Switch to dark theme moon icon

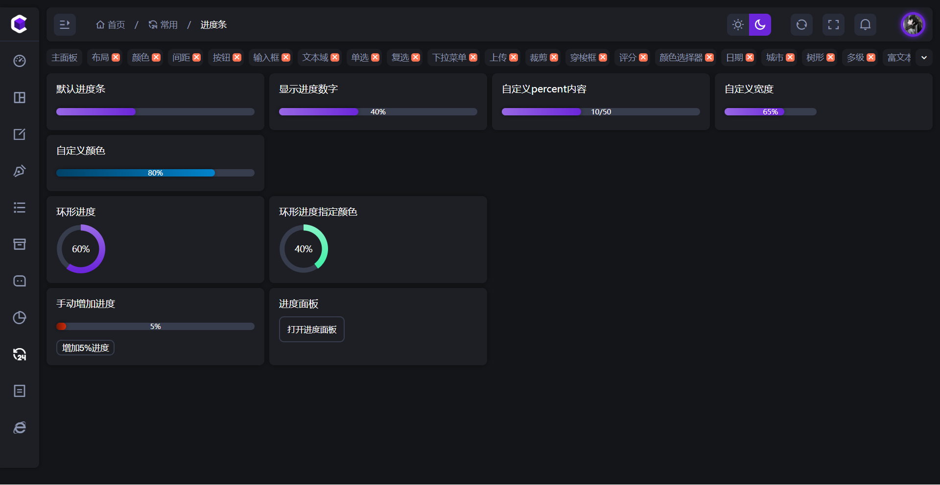coord(760,24)
